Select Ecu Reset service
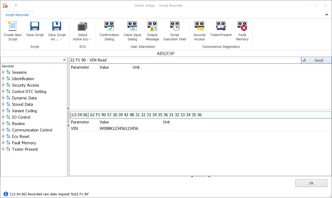 [21, 137]
